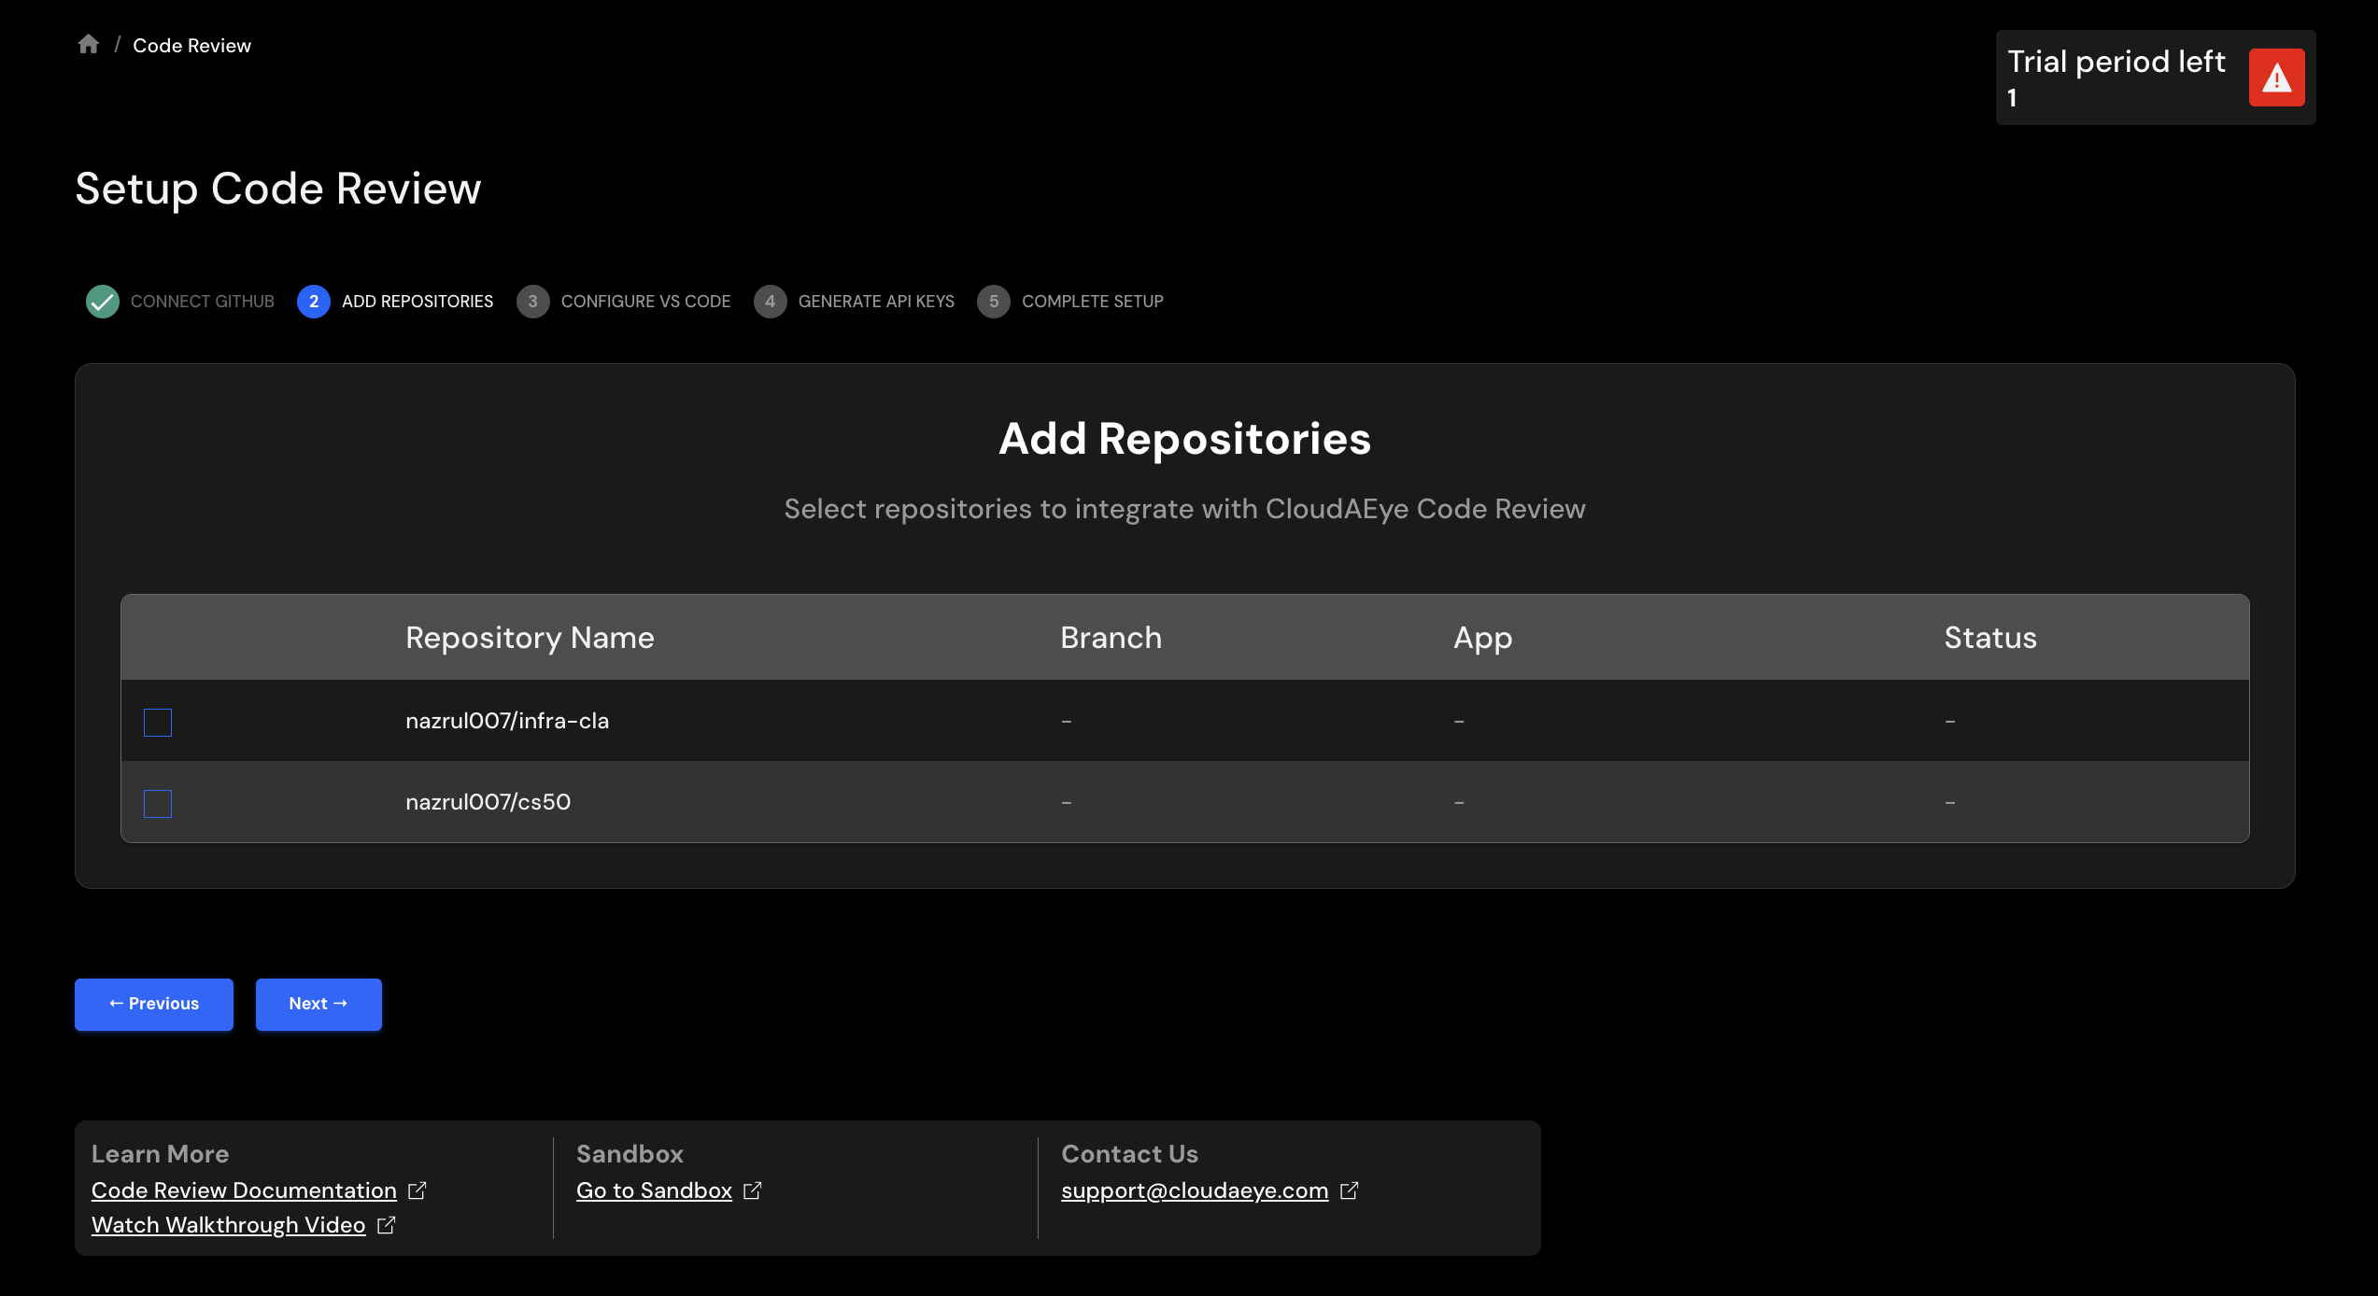Click the Branch column header
Viewport: 2378px width, 1296px height.
pos(1111,638)
